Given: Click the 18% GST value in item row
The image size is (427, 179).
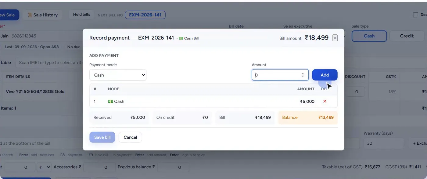Looking at the screenshot, I should click(393, 92).
